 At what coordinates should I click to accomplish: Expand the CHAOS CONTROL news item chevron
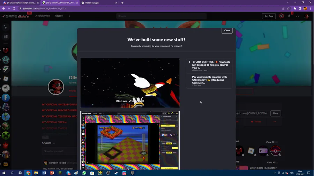click(189, 62)
